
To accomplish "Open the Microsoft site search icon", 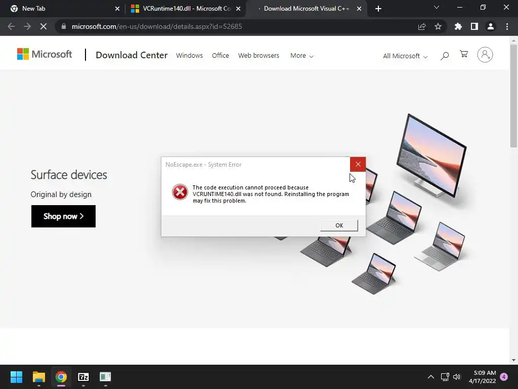I will [445, 56].
